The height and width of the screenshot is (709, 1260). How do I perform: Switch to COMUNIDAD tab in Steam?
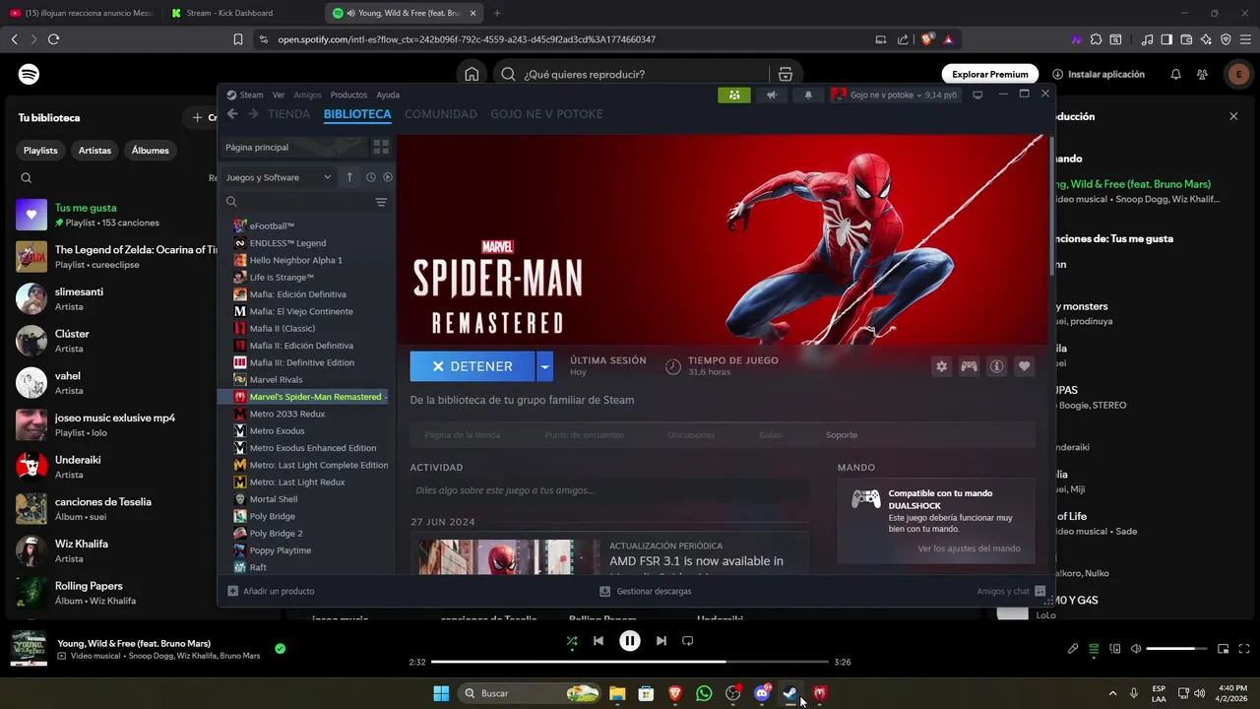(x=441, y=114)
